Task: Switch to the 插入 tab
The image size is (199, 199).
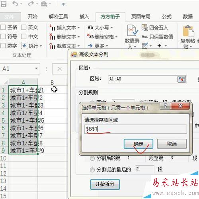Action: click(84, 17)
